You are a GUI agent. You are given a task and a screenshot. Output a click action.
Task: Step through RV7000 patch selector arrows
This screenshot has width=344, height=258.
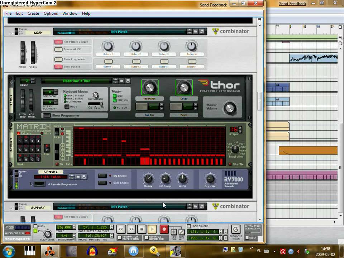pos(72,177)
